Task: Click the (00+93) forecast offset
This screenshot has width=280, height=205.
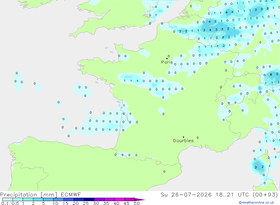Action: point(265,194)
